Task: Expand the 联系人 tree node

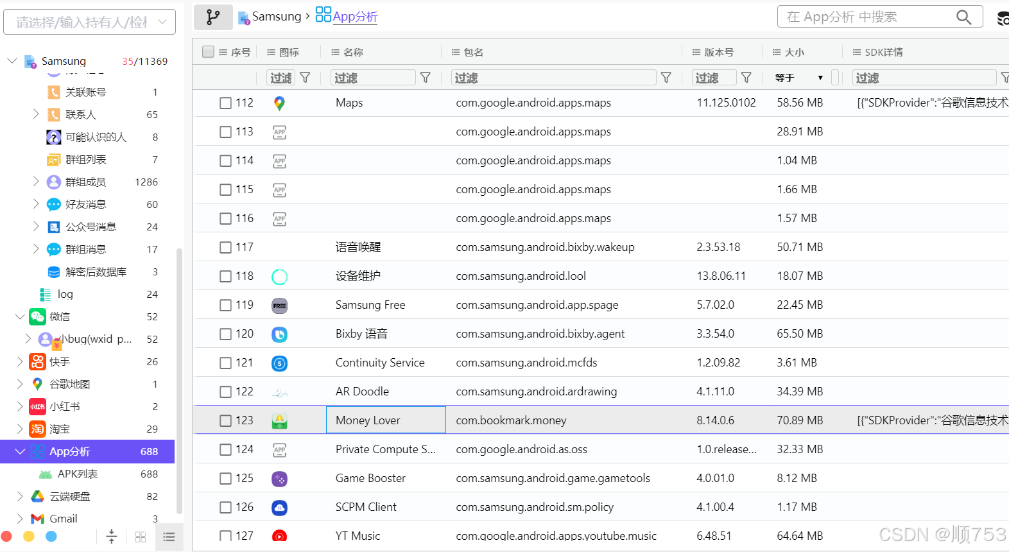Action: (x=36, y=114)
